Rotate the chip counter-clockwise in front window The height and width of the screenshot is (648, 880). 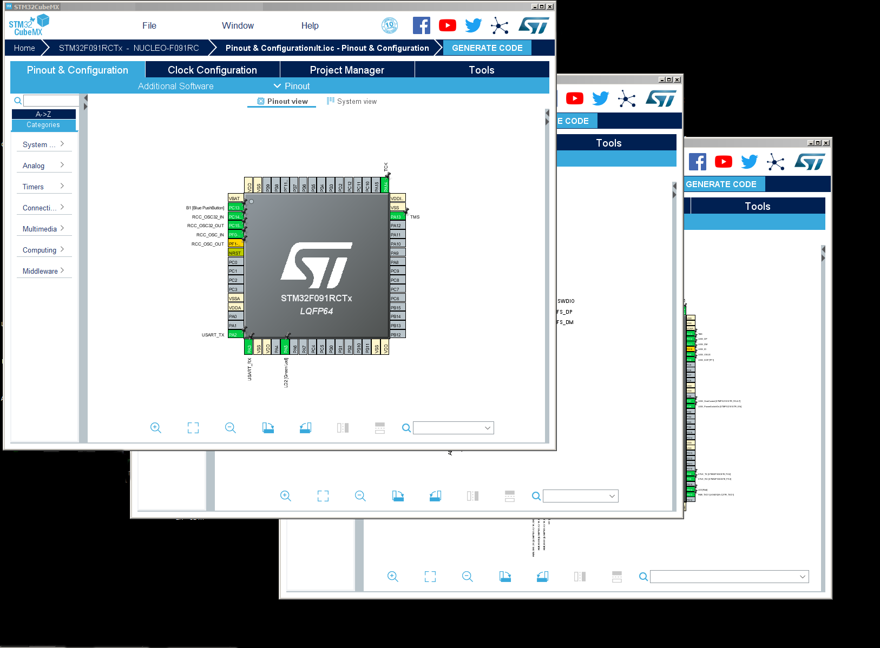point(305,428)
